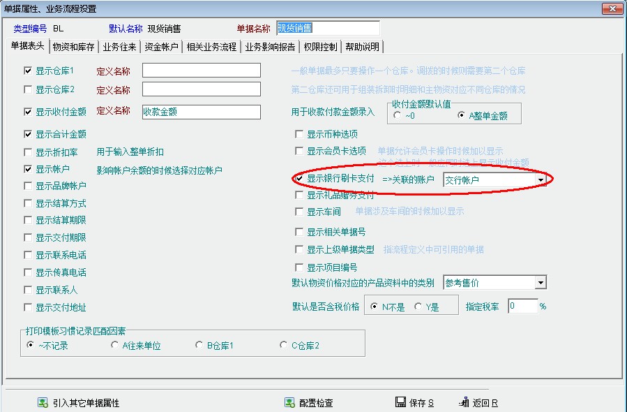Choose the Y是 tax-inclusive radio option
627x412 pixels.
coord(418,307)
